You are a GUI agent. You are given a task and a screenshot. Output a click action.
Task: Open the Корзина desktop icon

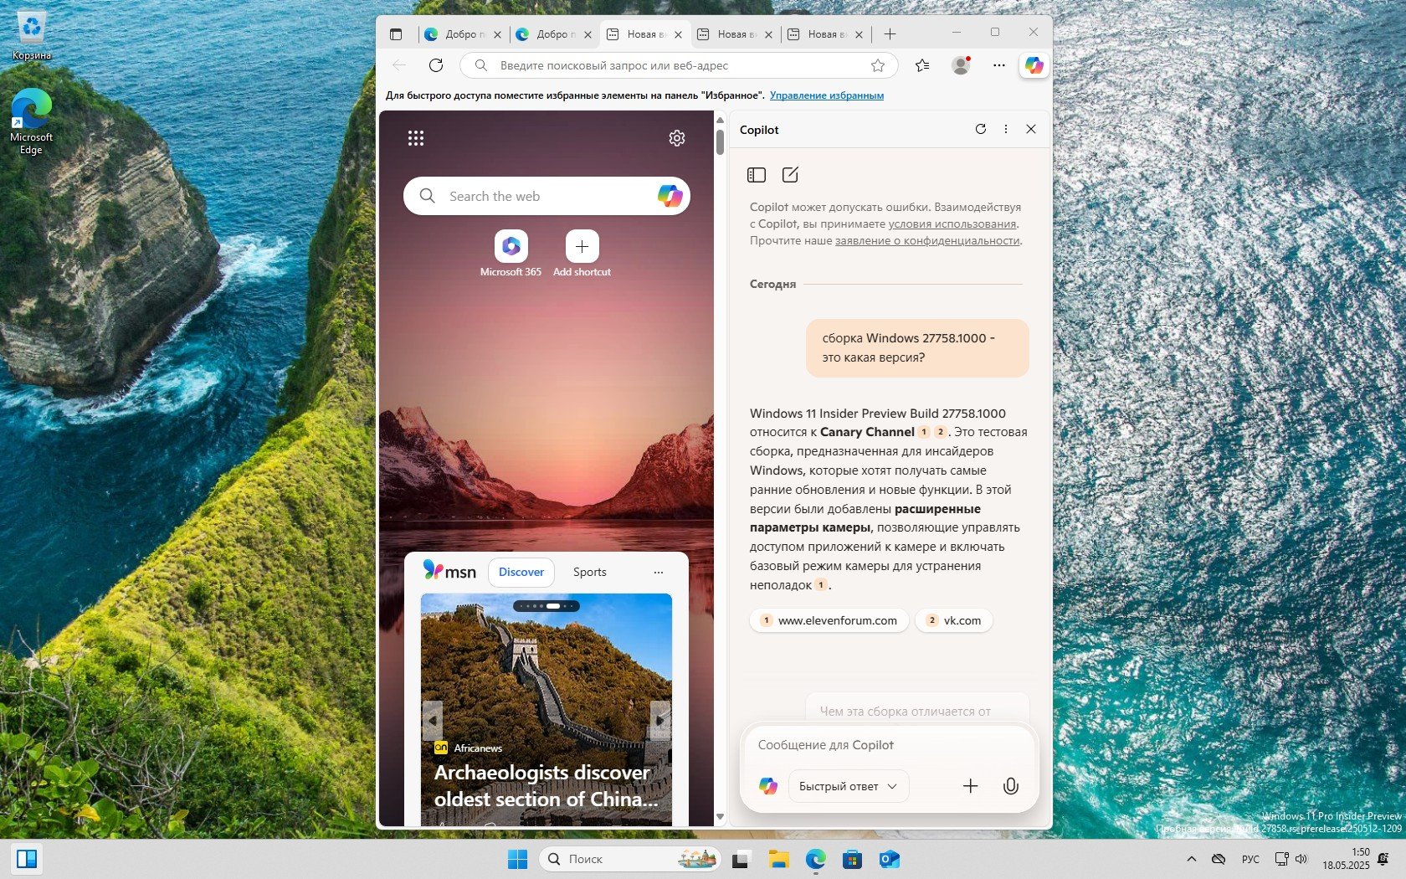pos(32,36)
